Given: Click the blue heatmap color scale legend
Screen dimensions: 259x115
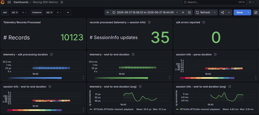Looking at the screenshot, I should [34, 78].
